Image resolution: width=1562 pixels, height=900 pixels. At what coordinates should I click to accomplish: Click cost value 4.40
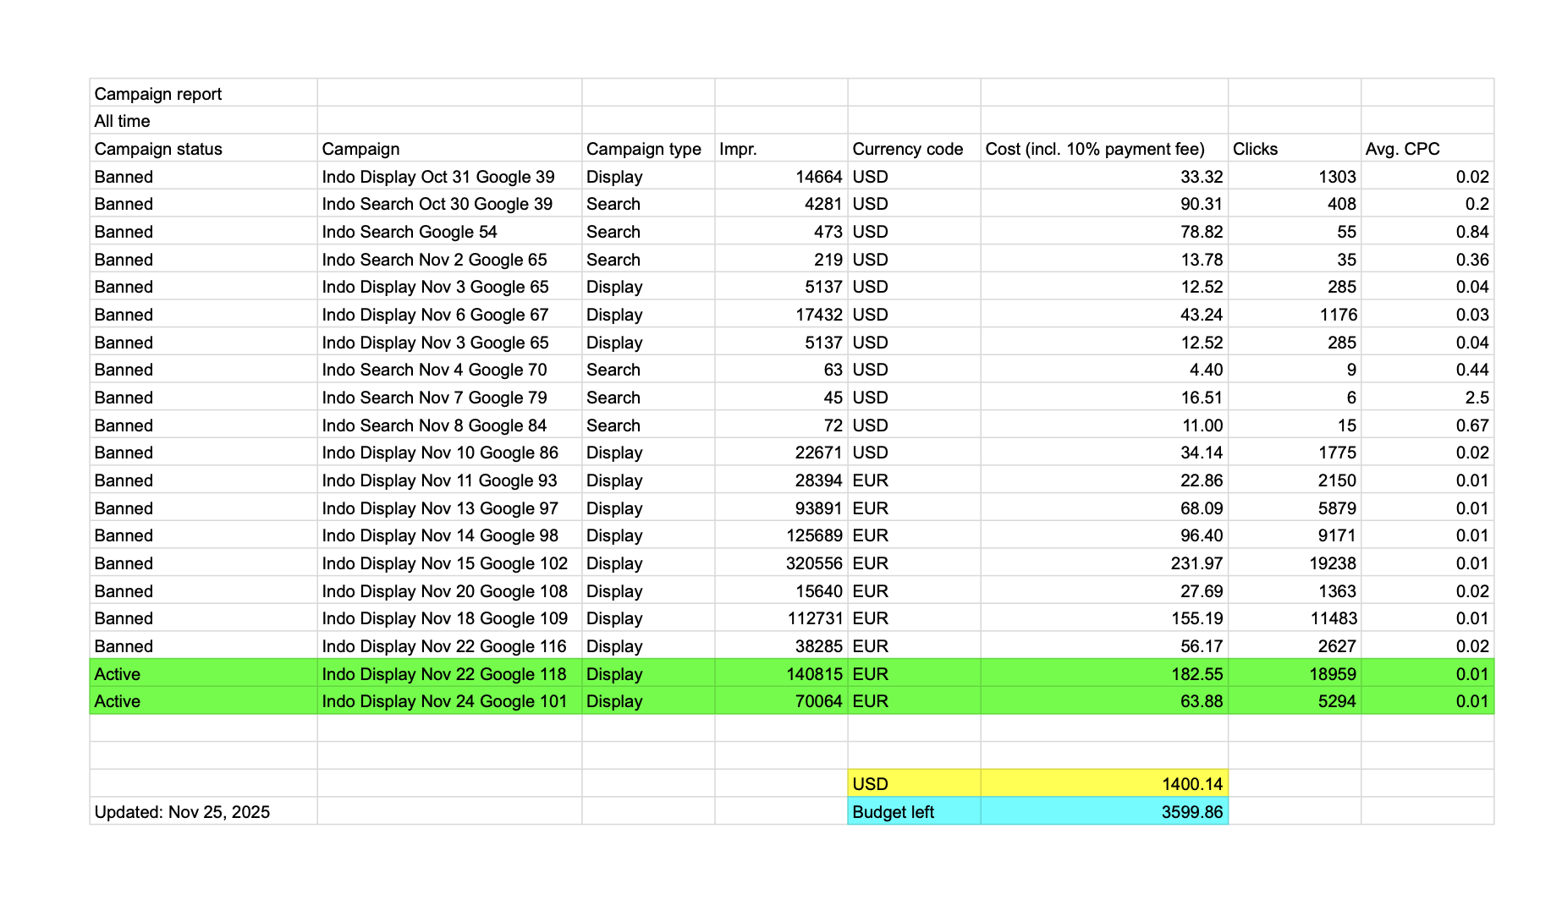1104,370
